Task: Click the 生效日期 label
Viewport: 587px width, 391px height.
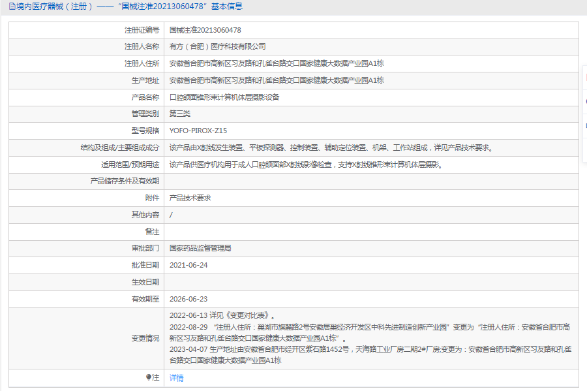Action: tap(145, 282)
